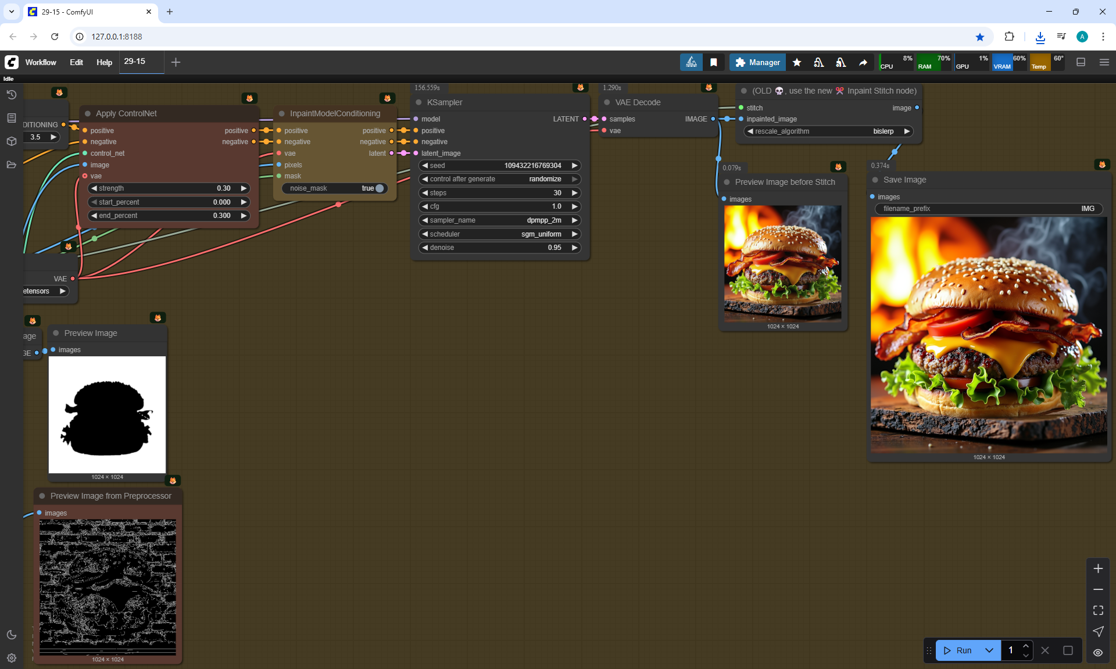Click the star favorites icon in toolbar
1116x669 pixels.
coord(797,62)
